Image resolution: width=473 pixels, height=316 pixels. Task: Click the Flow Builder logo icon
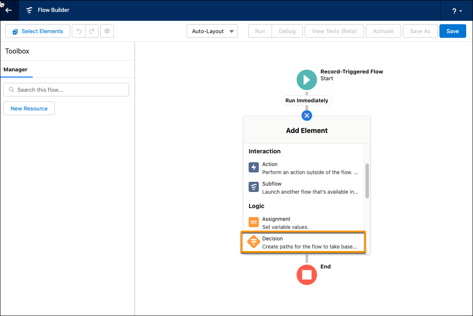[29, 10]
